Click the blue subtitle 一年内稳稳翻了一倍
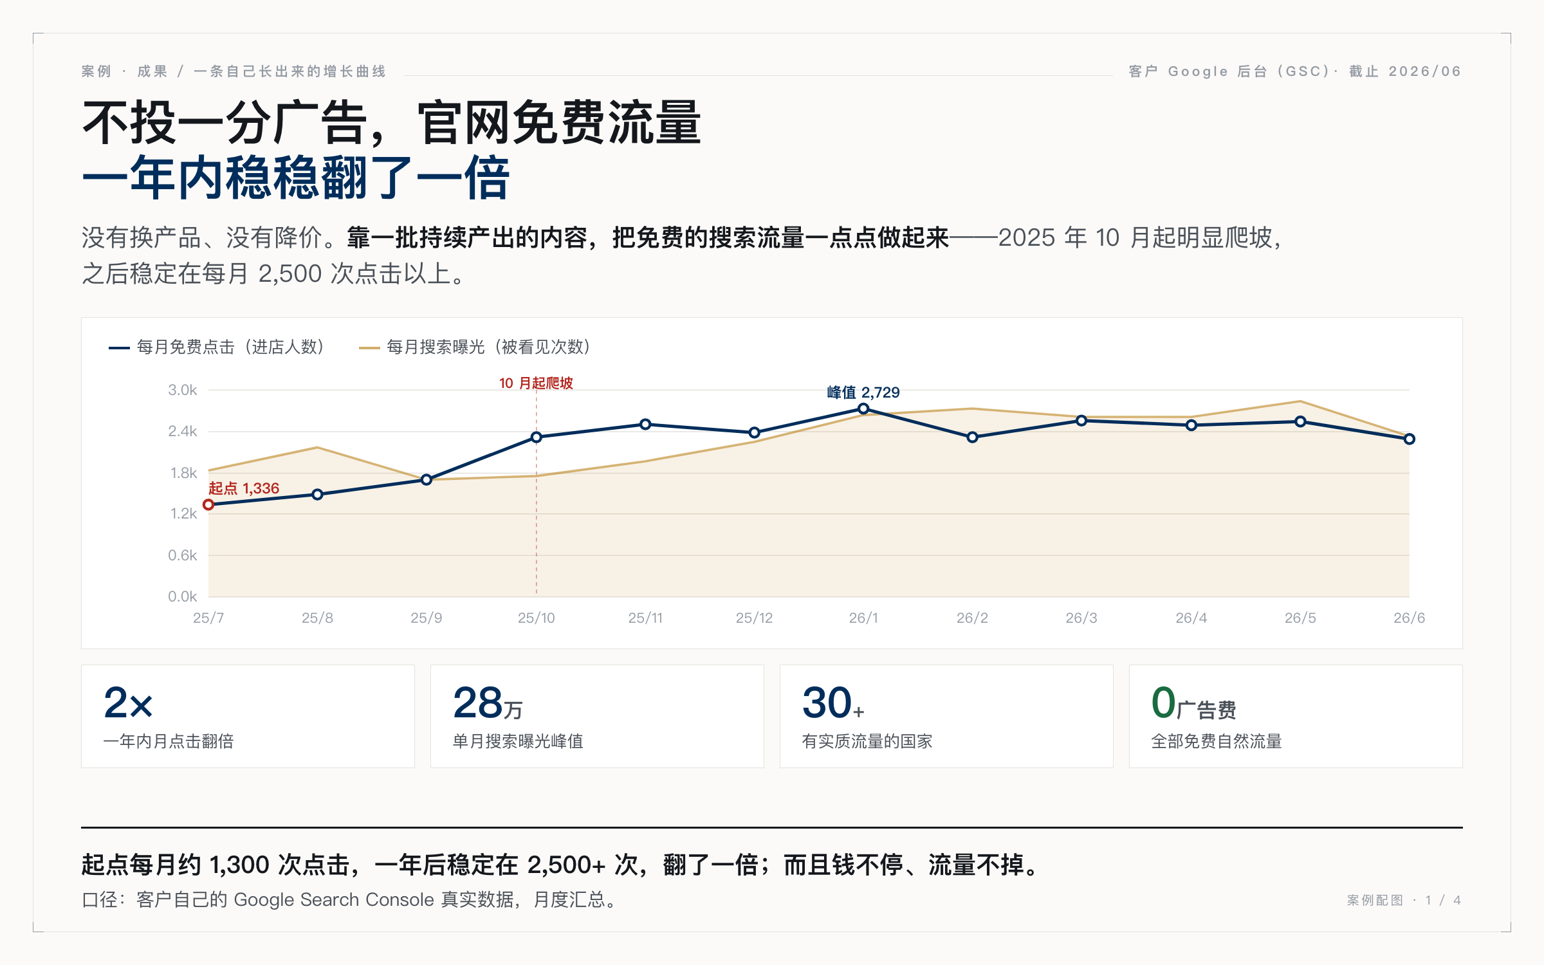 point(296,177)
